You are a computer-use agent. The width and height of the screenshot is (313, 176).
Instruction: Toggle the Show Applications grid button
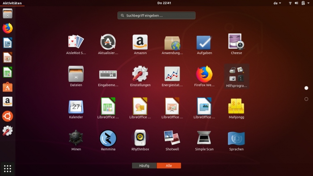[x=8, y=168]
